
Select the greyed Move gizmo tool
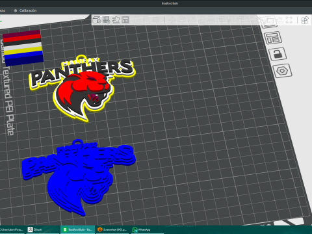click(x=172, y=20)
